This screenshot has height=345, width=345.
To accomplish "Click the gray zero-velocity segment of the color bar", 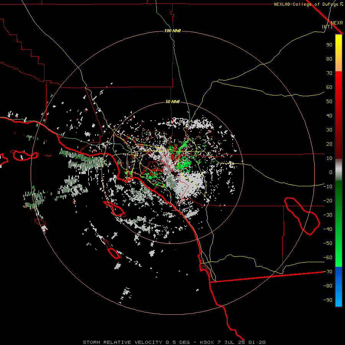I will [x=338, y=170].
